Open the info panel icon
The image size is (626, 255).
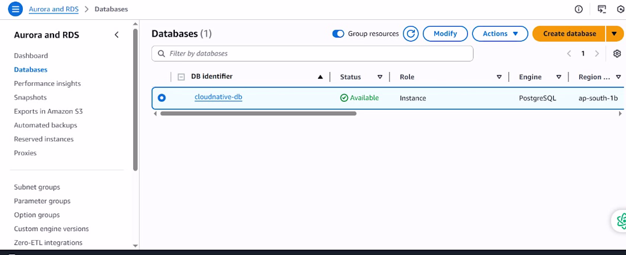pyautogui.click(x=579, y=9)
